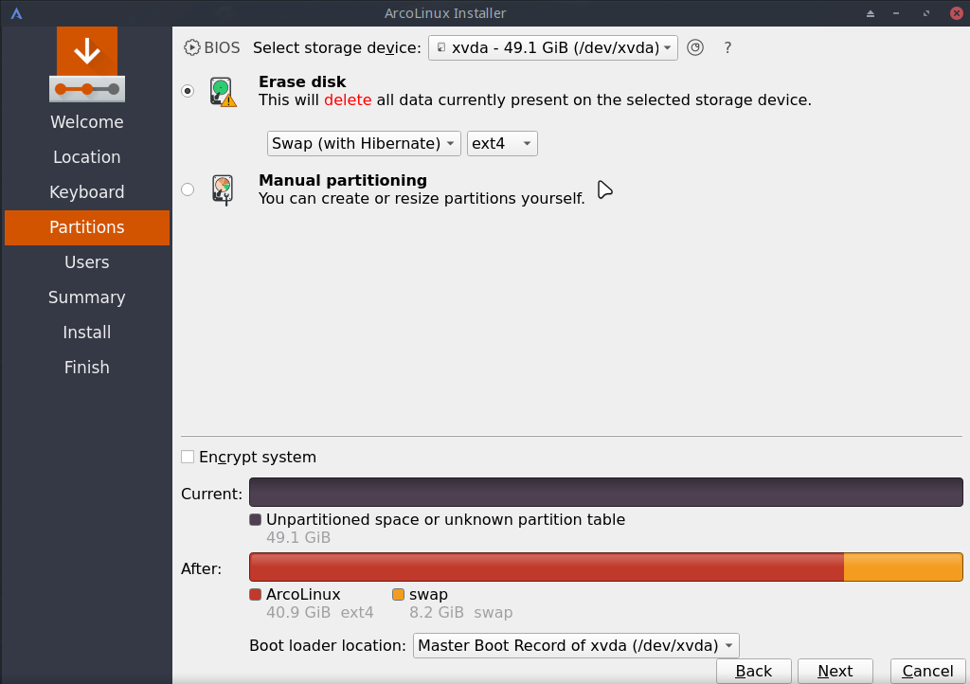Go to the Location step

pyautogui.click(x=87, y=157)
